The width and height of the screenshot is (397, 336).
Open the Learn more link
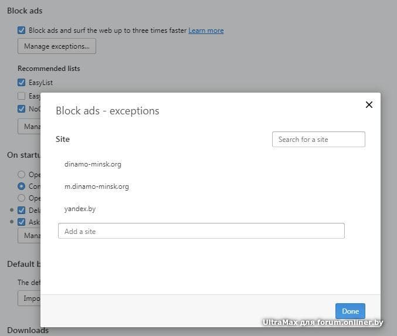click(x=206, y=30)
